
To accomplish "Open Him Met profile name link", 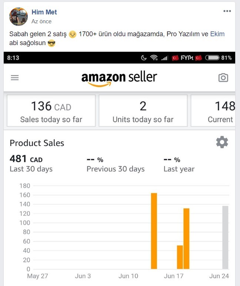I will pos(44,12).
